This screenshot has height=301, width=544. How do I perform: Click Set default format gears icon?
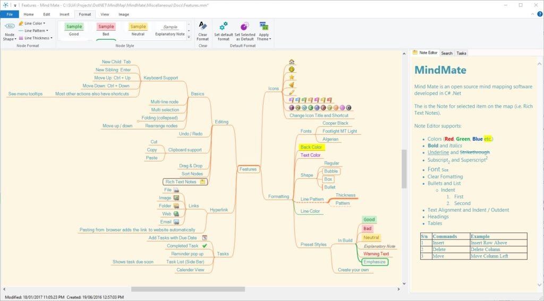point(224,27)
